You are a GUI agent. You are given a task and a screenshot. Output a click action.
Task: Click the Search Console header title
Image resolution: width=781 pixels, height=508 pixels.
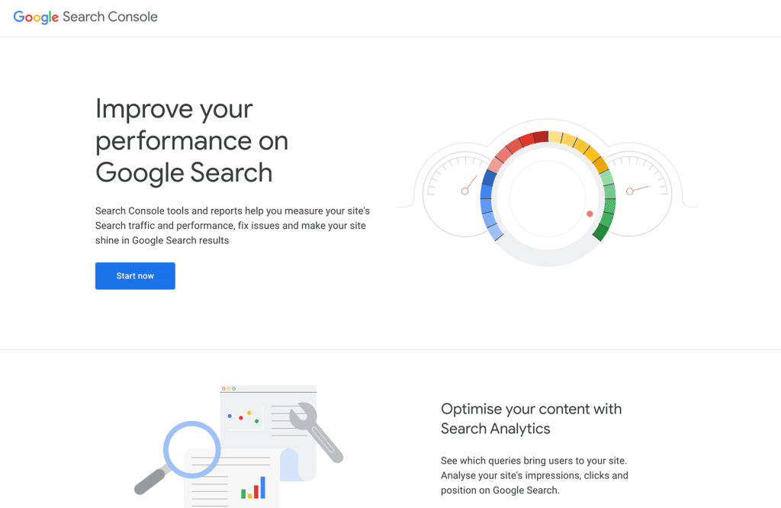point(110,17)
